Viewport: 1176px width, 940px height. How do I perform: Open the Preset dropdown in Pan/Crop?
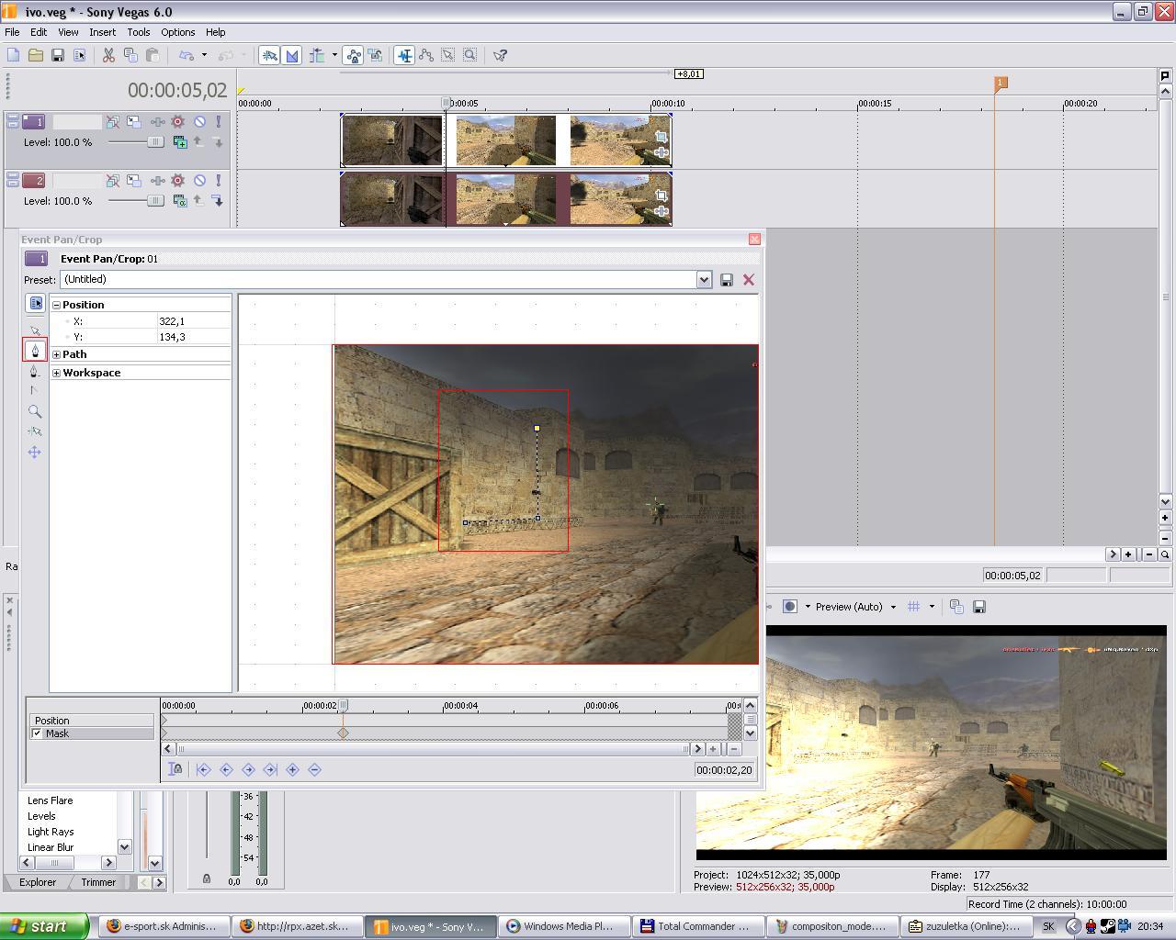pyautogui.click(x=704, y=280)
